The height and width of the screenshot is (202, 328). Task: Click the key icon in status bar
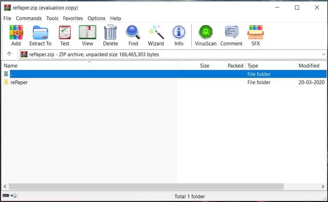(14, 196)
